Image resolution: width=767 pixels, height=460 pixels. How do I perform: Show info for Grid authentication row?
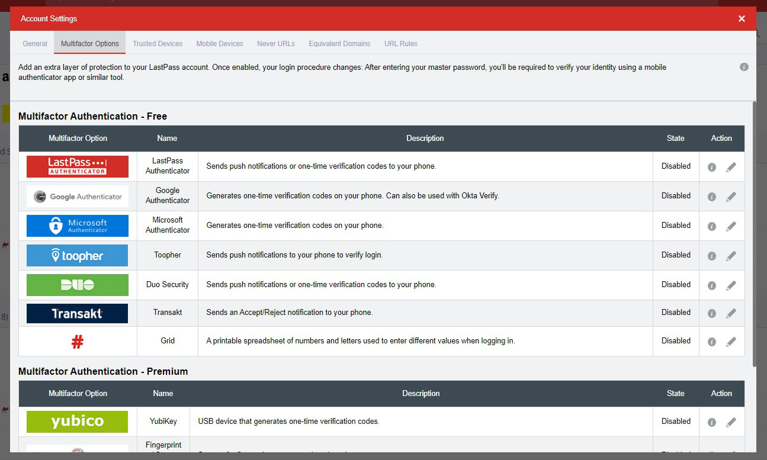pyautogui.click(x=712, y=342)
